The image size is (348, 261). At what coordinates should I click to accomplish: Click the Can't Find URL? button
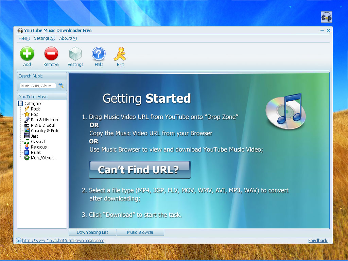[x=140, y=170]
